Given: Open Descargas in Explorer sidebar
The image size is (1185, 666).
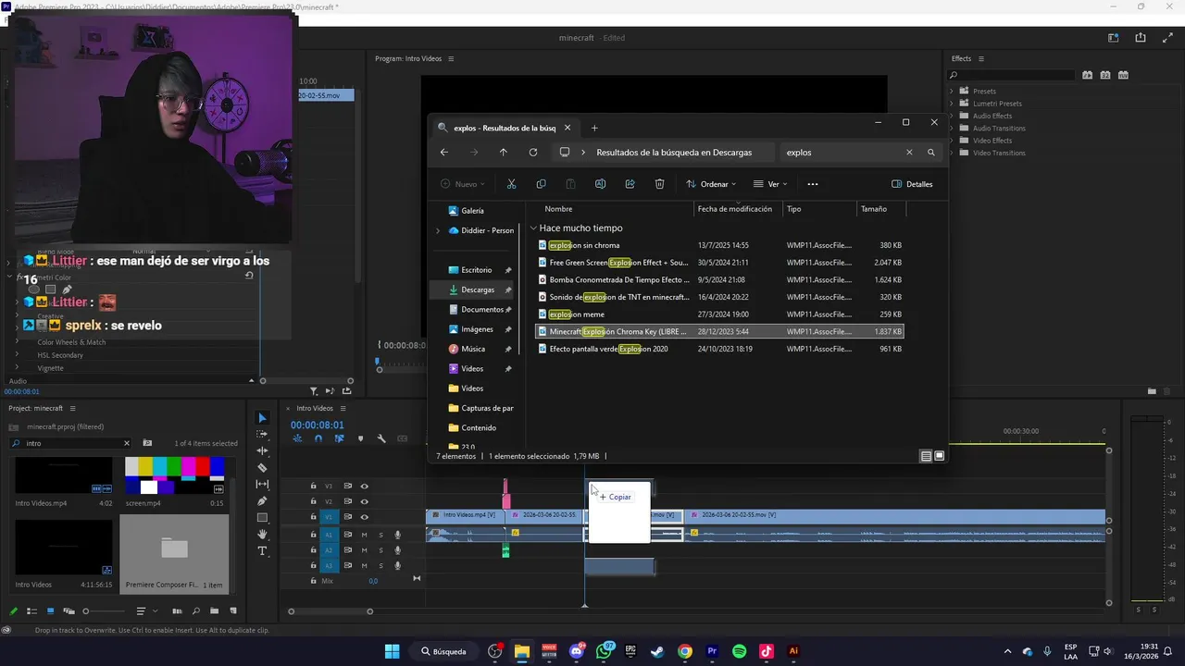Looking at the screenshot, I should click(x=478, y=290).
